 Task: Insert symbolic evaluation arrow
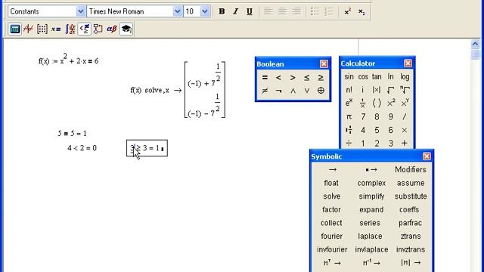pyautogui.click(x=333, y=169)
